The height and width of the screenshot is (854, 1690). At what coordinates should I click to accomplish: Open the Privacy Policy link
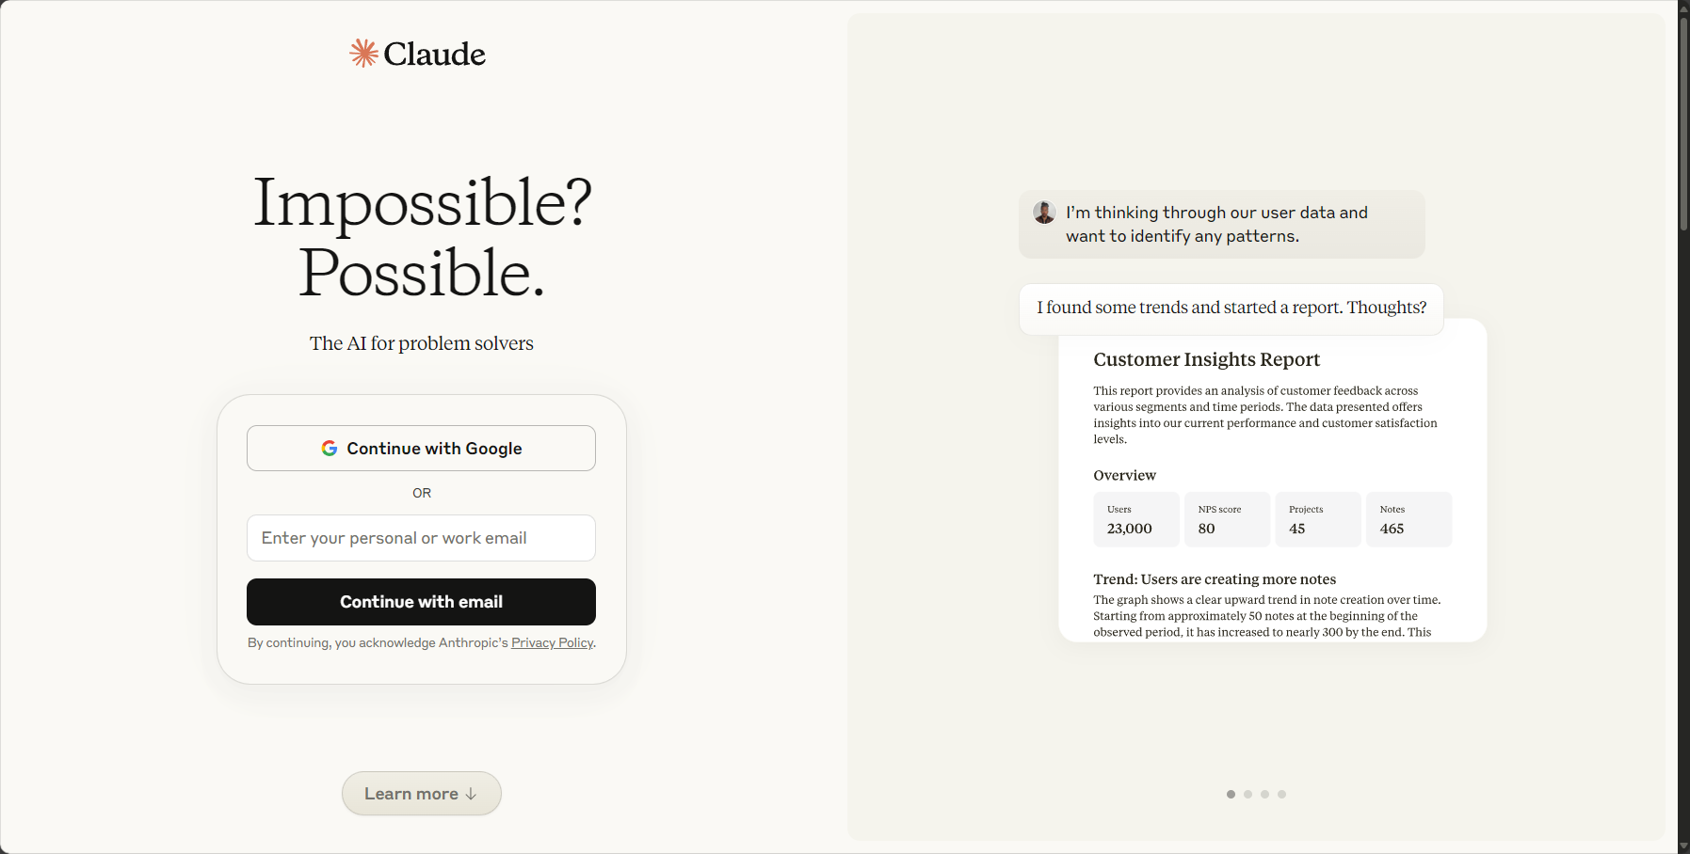pos(552,642)
